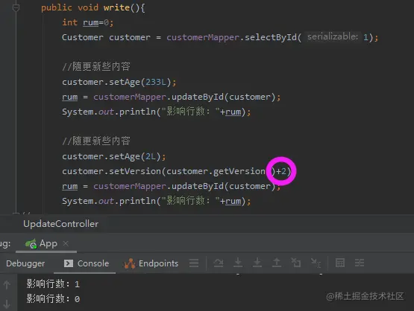Click the console up arrow icon
The width and height of the screenshot is (414, 311).
pyautogui.click(x=7, y=285)
